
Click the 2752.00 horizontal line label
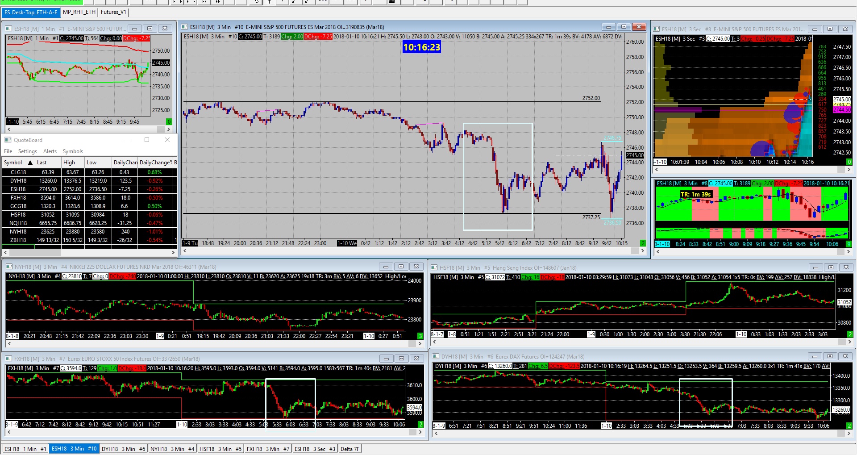click(591, 98)
